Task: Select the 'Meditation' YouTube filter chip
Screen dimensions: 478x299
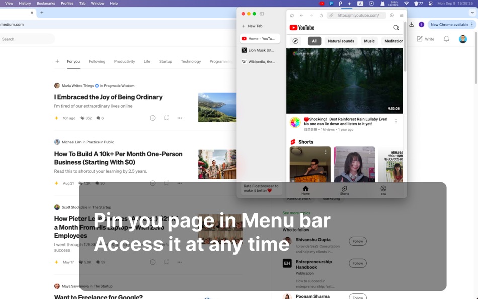Action: coord(392,41)
